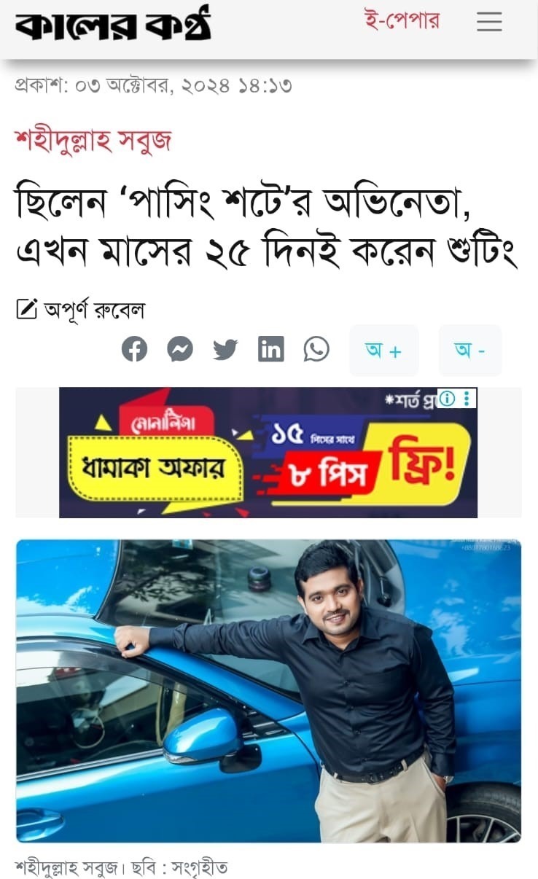Screen dimensions: 538x879
Task: Decrease font size with অ - button
Action: coord(470,351)
